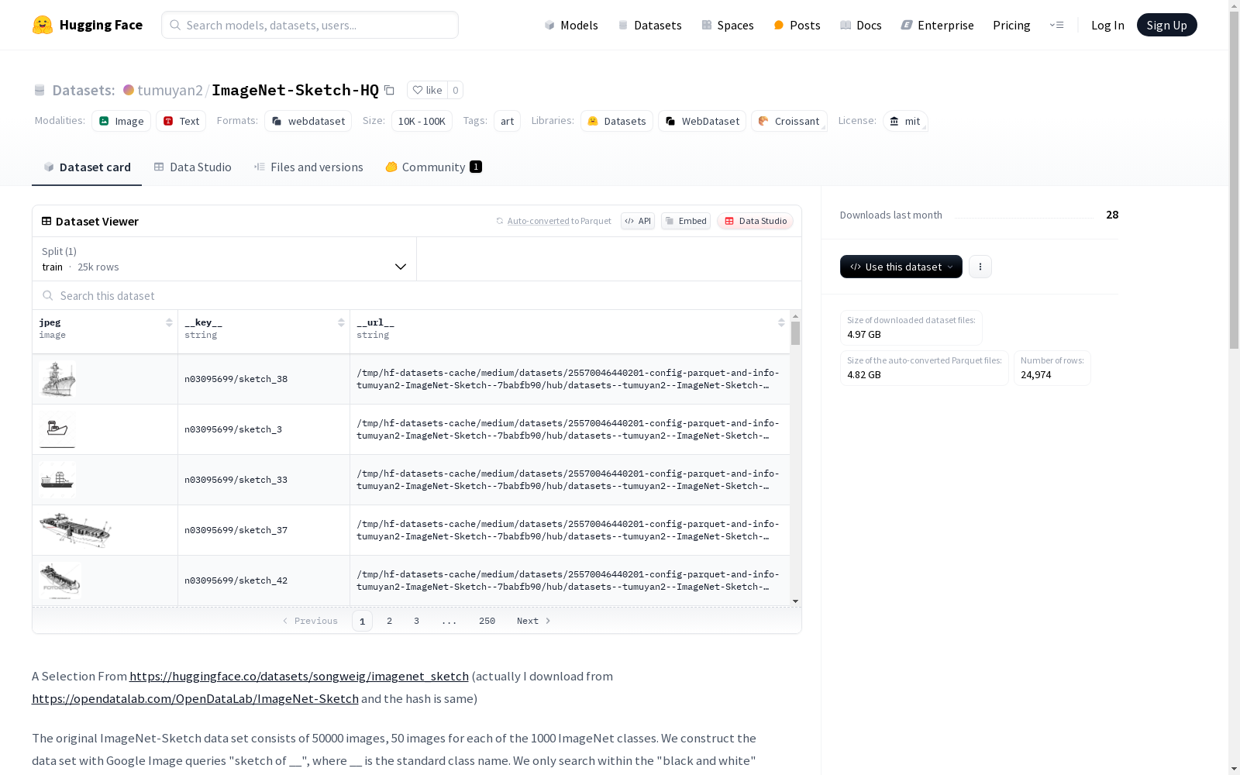Open thumbnail for sketch_37 row
This screenshot has height=775, width=1240.
[75, 530]
